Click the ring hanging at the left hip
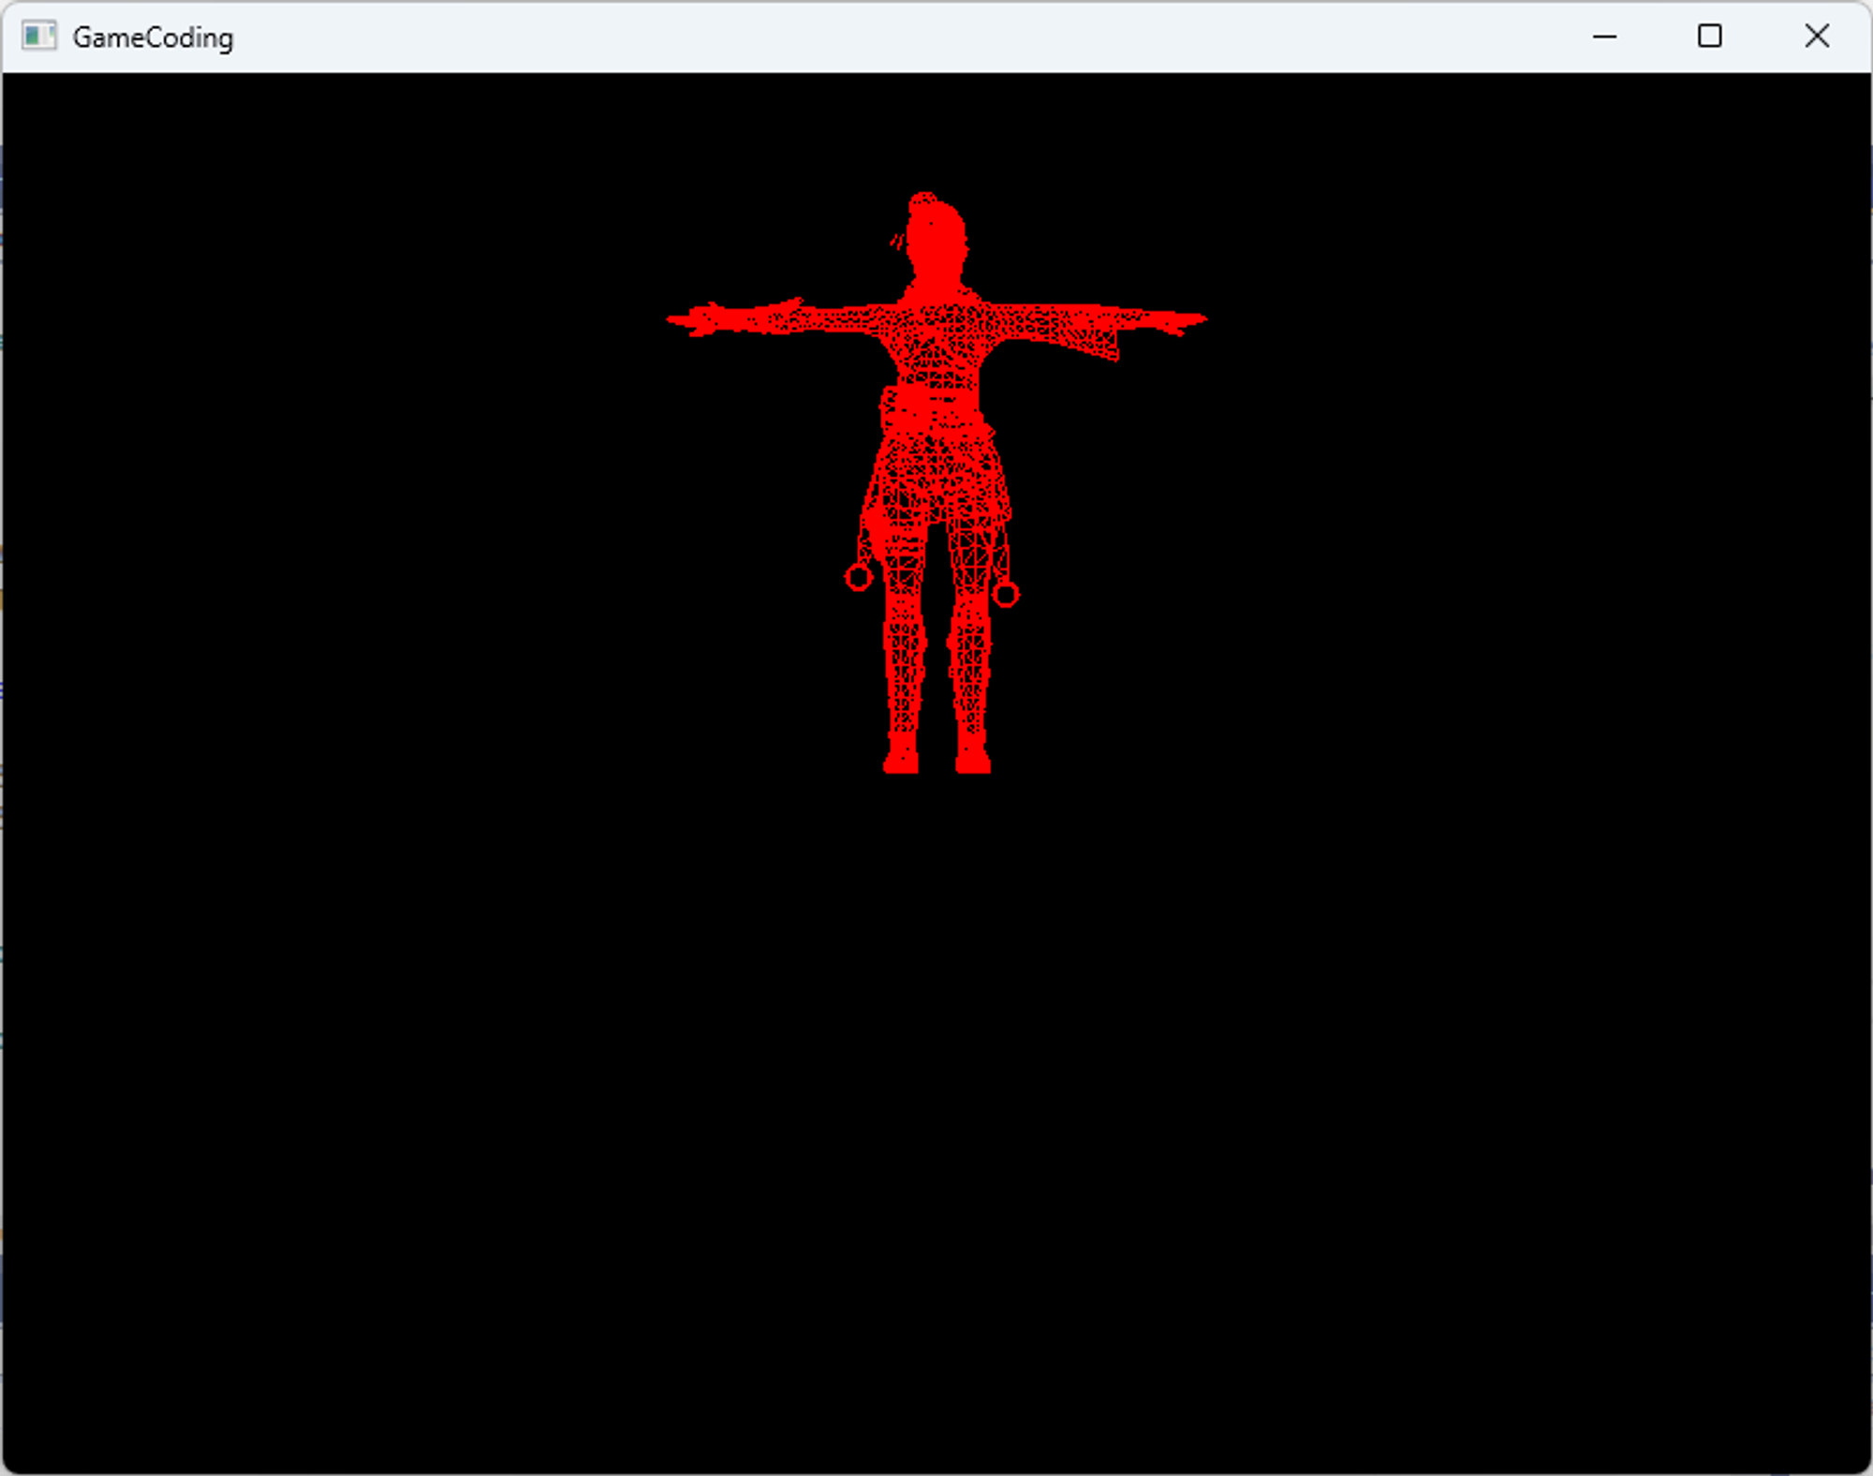This screenshot has width=1873, height=1476. tap(859, 578)
